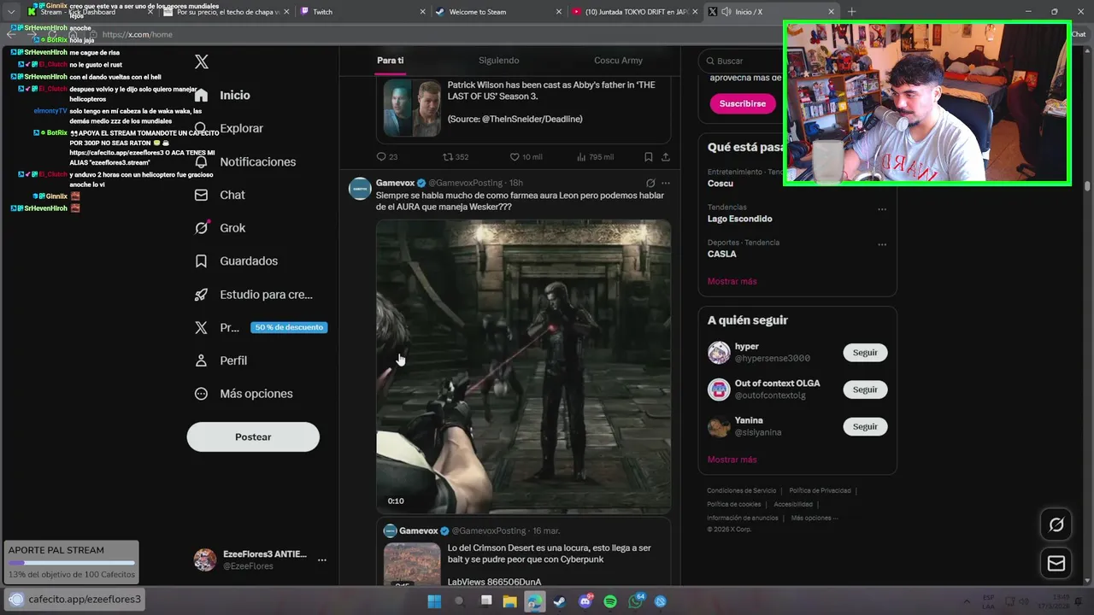Screen dimensions: 1094x615
Task: Open Política de Privacidad link
Action: pos(820,491)
